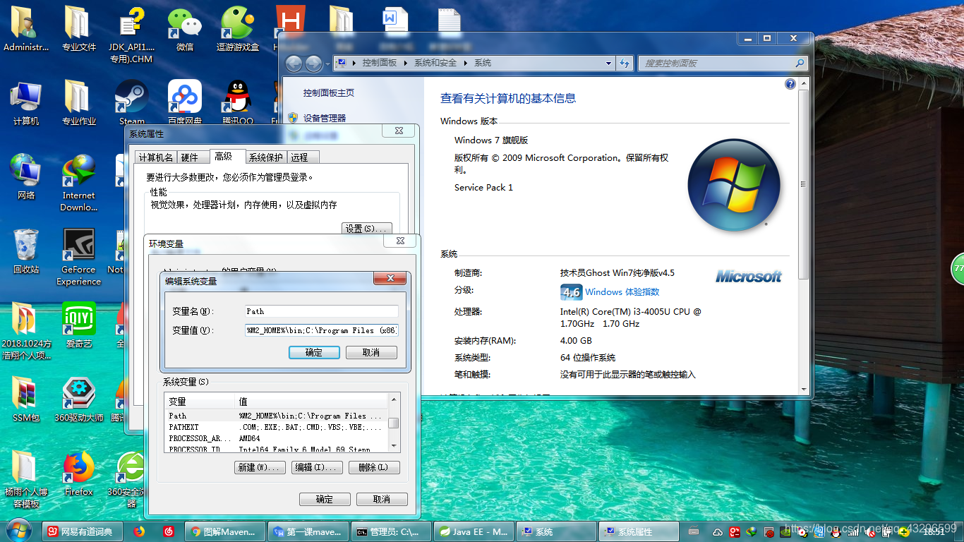Open the 回收站 recycle bin
Screen dimensions: 964x542
pyautogui.click(x=26, y=251)
